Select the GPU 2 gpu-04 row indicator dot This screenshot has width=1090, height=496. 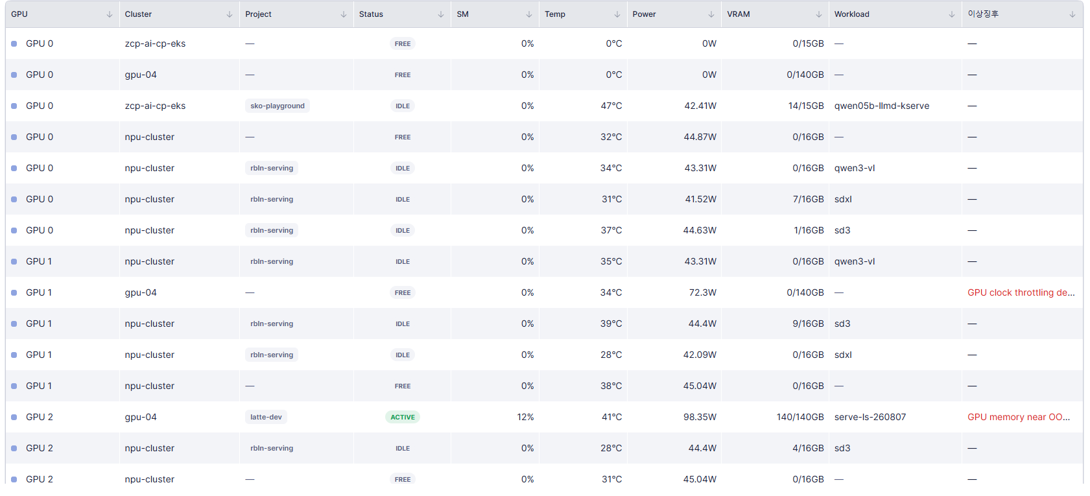[14, 417]
